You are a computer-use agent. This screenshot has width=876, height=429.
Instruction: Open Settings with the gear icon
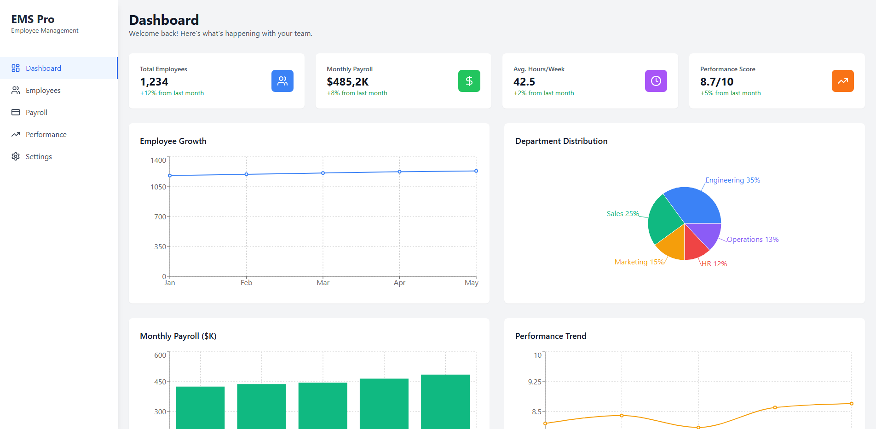(15, 156)
